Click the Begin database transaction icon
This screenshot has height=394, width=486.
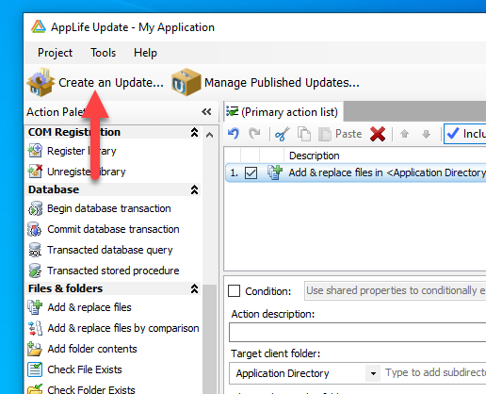pyautogui.click(x=35, y=208)
